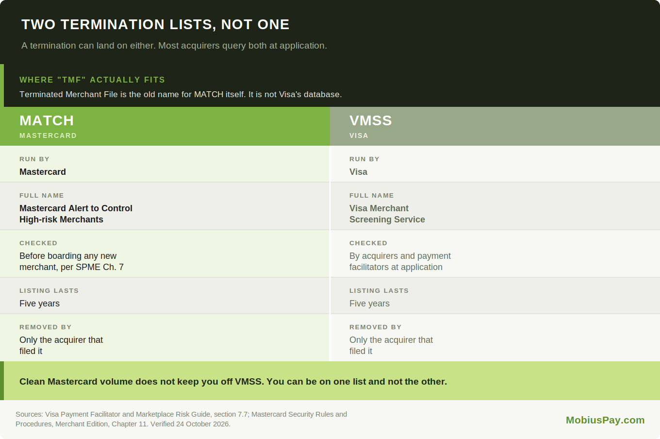Select the Sources citation text in the footer

[x=181, y=419]
